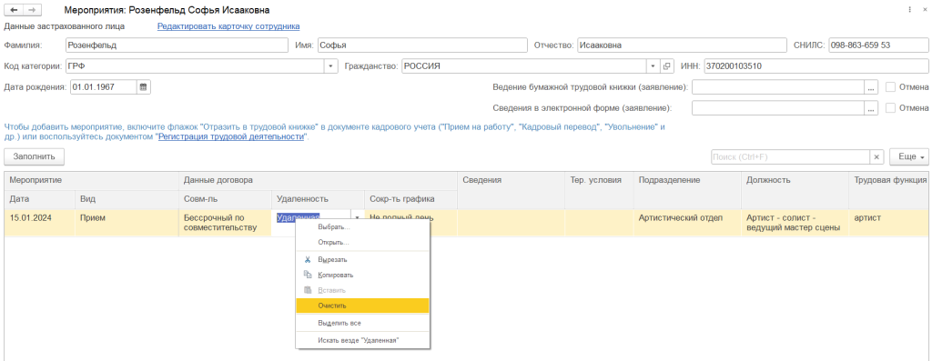The image size is (932, 361).
Task: Click the paper labor book application field
Action: pyautogui.click(x=777, y=87)
